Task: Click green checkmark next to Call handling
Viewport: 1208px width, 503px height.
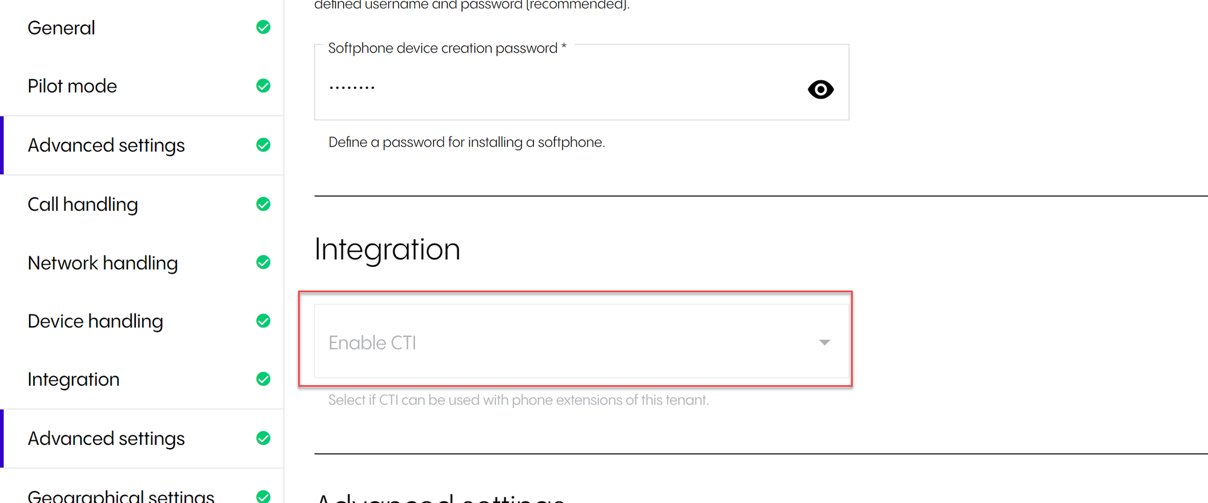Action: coord(263,204)
